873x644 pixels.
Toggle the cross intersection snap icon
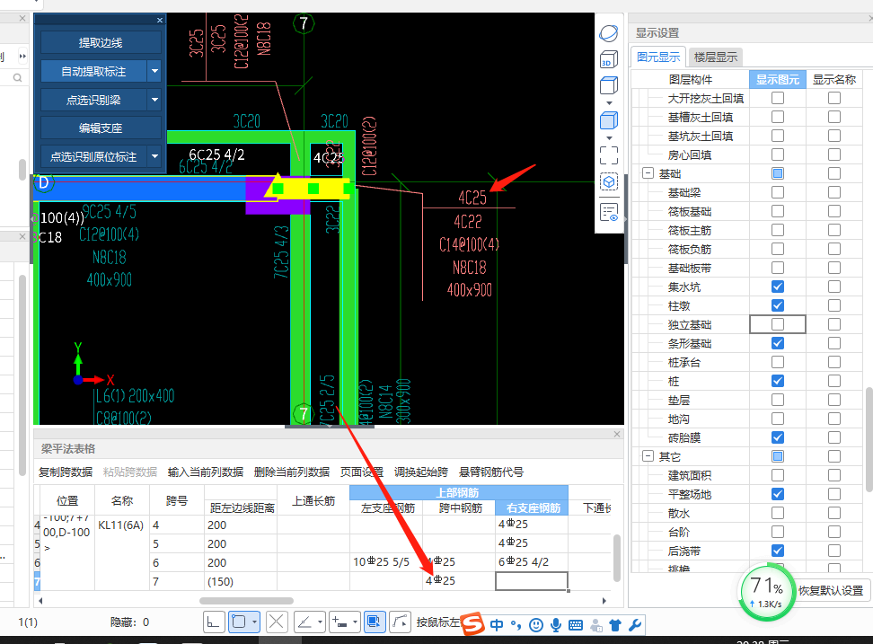277,622
